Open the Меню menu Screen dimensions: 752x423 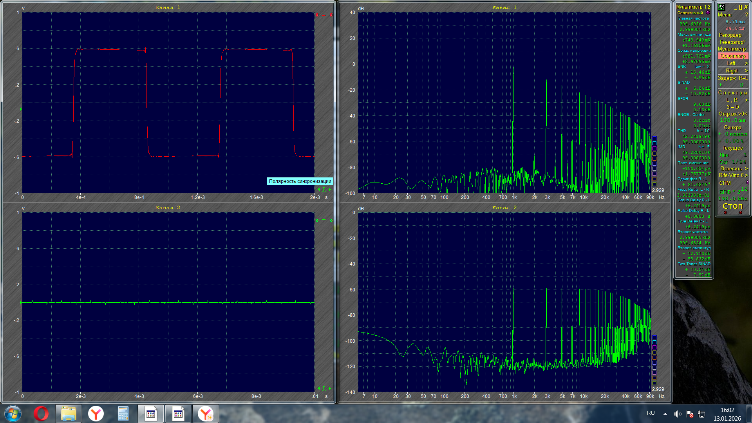(x=725, y=14)
